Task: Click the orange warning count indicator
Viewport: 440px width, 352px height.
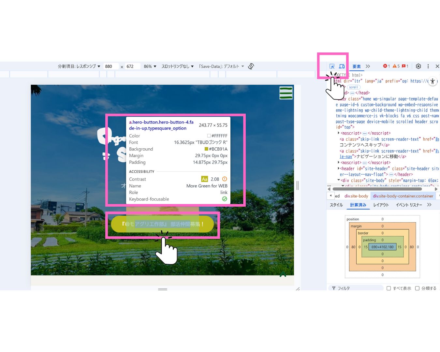Action: click(x=396, y=66)
